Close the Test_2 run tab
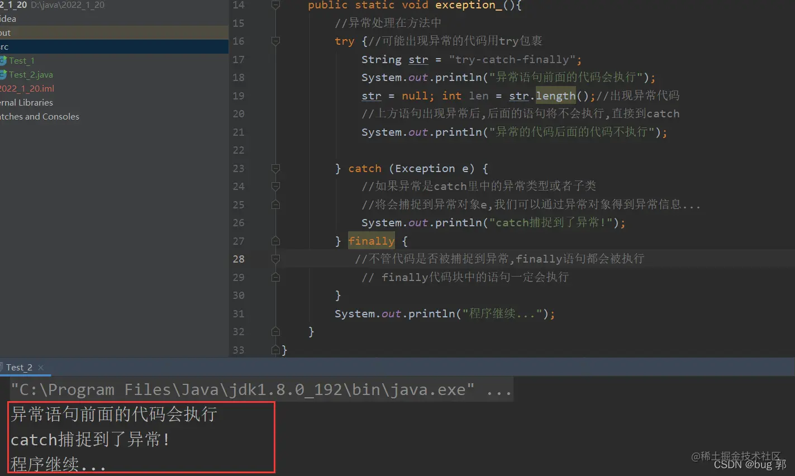The width and height of the screenshot is (795, 476). (x=41, y=368)
